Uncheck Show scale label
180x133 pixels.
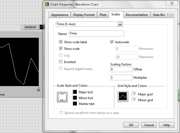tap(61, 42)
